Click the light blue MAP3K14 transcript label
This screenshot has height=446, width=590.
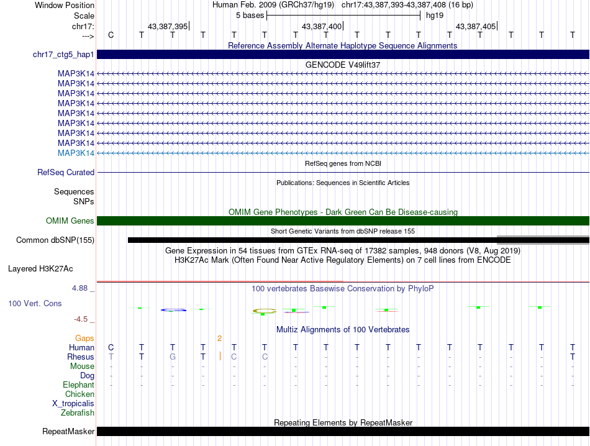point(76,153)
